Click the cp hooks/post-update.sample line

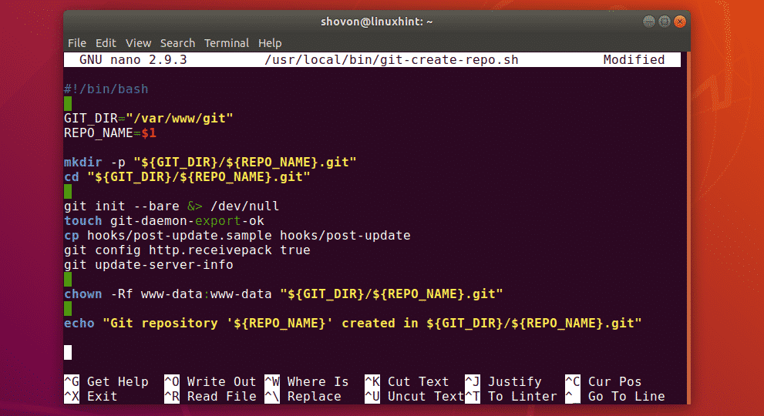click(x=237, y=235)
